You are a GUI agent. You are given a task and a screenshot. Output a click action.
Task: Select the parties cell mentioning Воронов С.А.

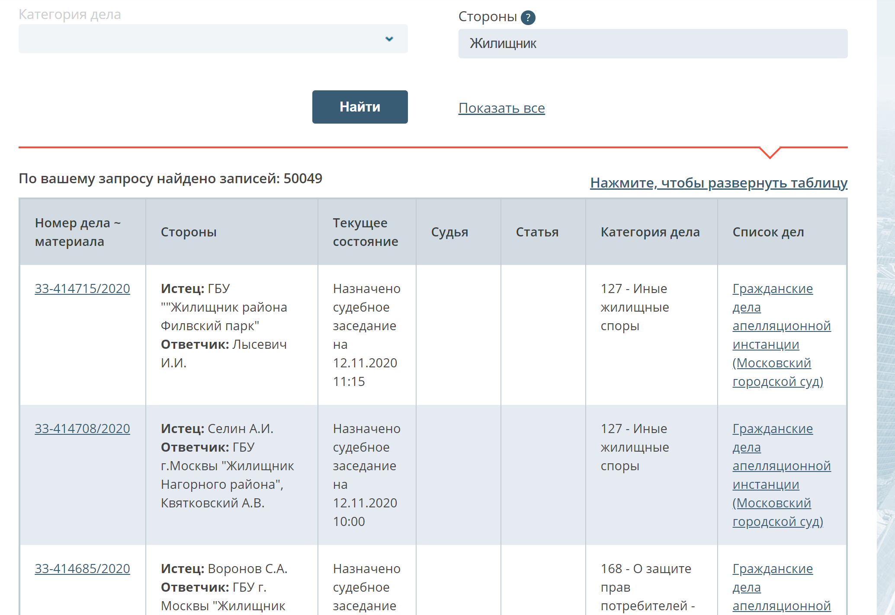(232, 580)
